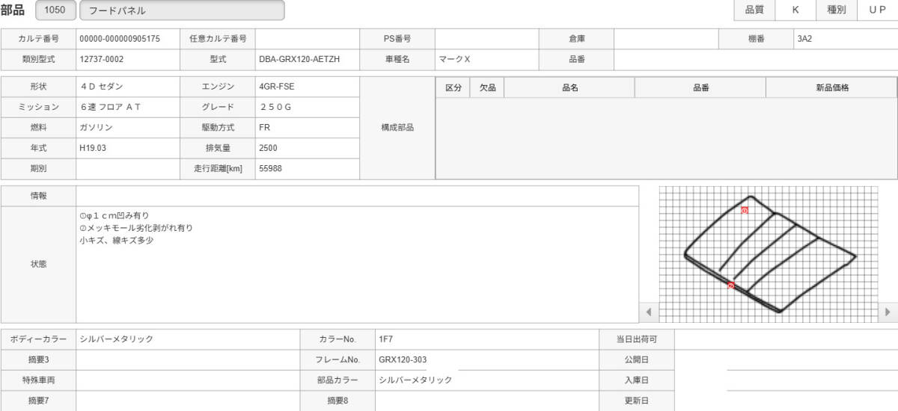The image size is (898, 411).
Task: Click the 欠品 column header
Action: (x=487, y=87)
